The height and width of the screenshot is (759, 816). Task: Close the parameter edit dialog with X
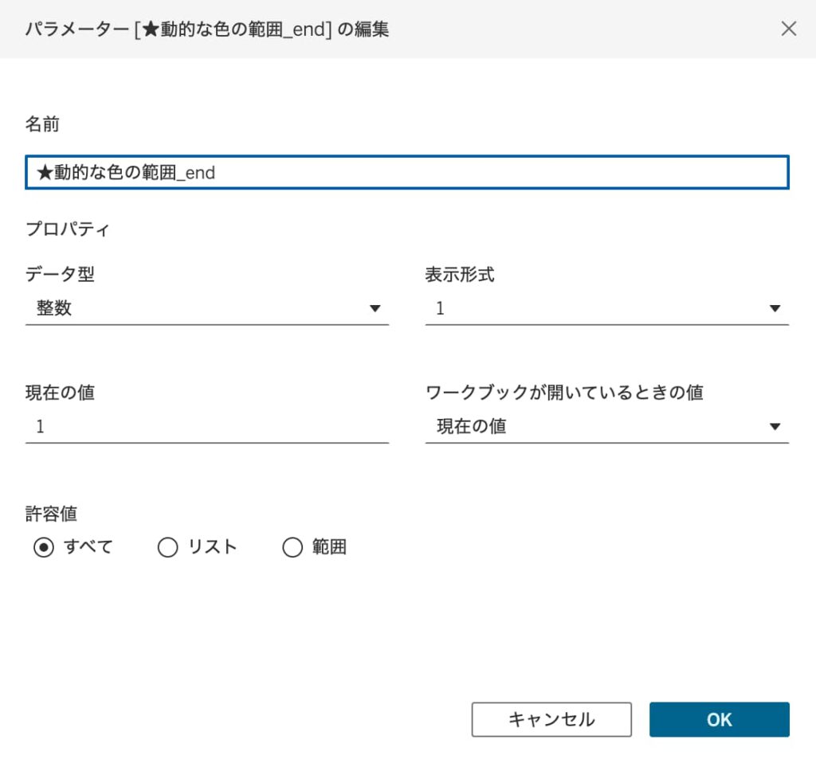(x=788, y=29)
